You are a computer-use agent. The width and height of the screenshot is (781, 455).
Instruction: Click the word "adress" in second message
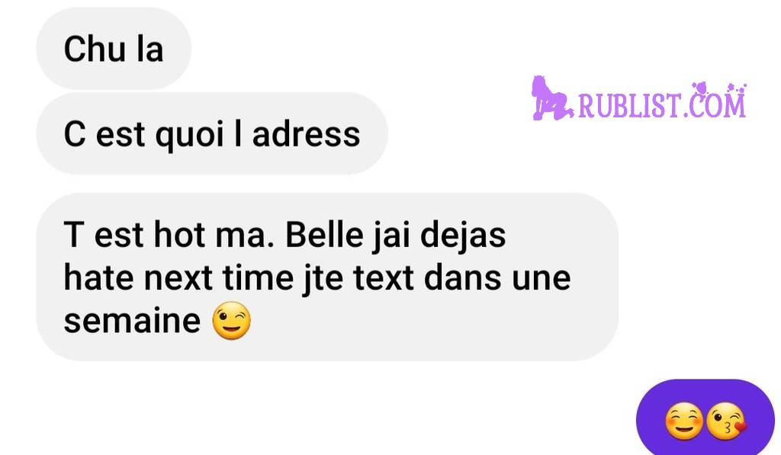[306, 134]
